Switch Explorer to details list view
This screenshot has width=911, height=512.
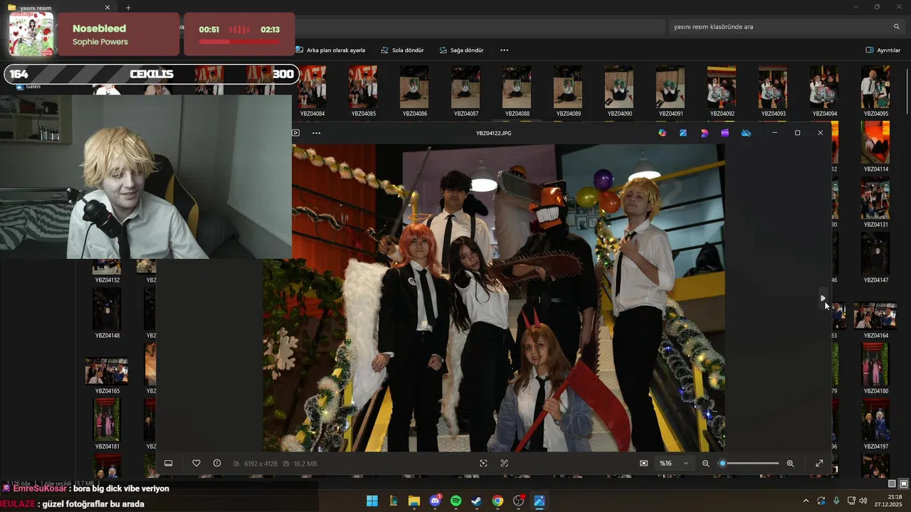(x=892, y=484)
